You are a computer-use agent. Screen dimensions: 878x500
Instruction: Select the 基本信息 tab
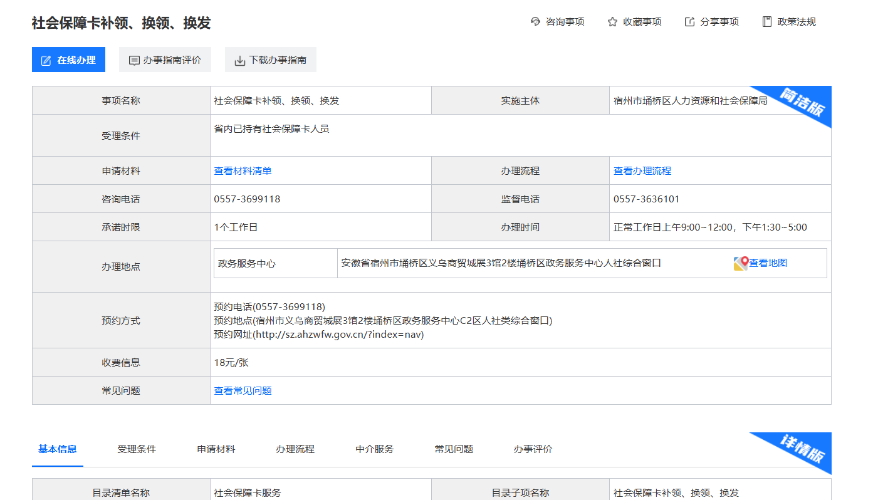click(x=58, y=449)
